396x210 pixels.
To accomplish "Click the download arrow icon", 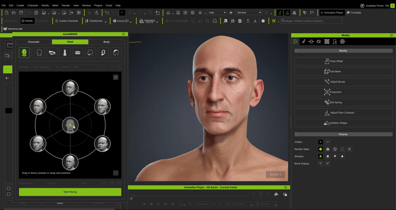I will (255, 21).
